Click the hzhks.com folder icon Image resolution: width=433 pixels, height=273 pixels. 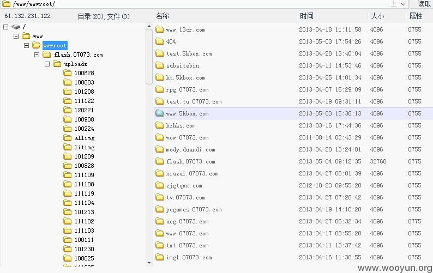[159, 125]
